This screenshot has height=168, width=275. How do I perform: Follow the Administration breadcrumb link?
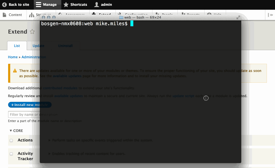[34, 57]
